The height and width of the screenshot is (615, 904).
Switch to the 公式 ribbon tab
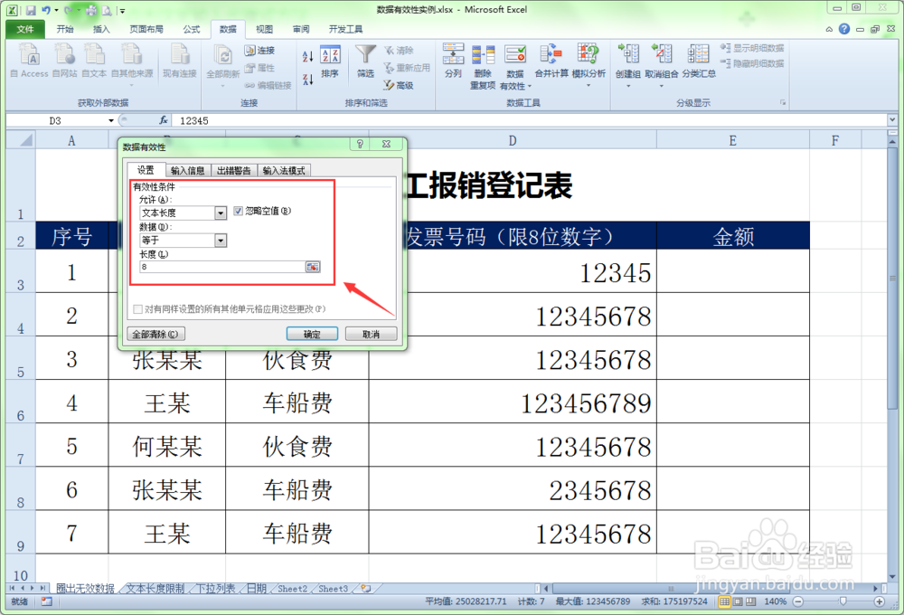192,29
